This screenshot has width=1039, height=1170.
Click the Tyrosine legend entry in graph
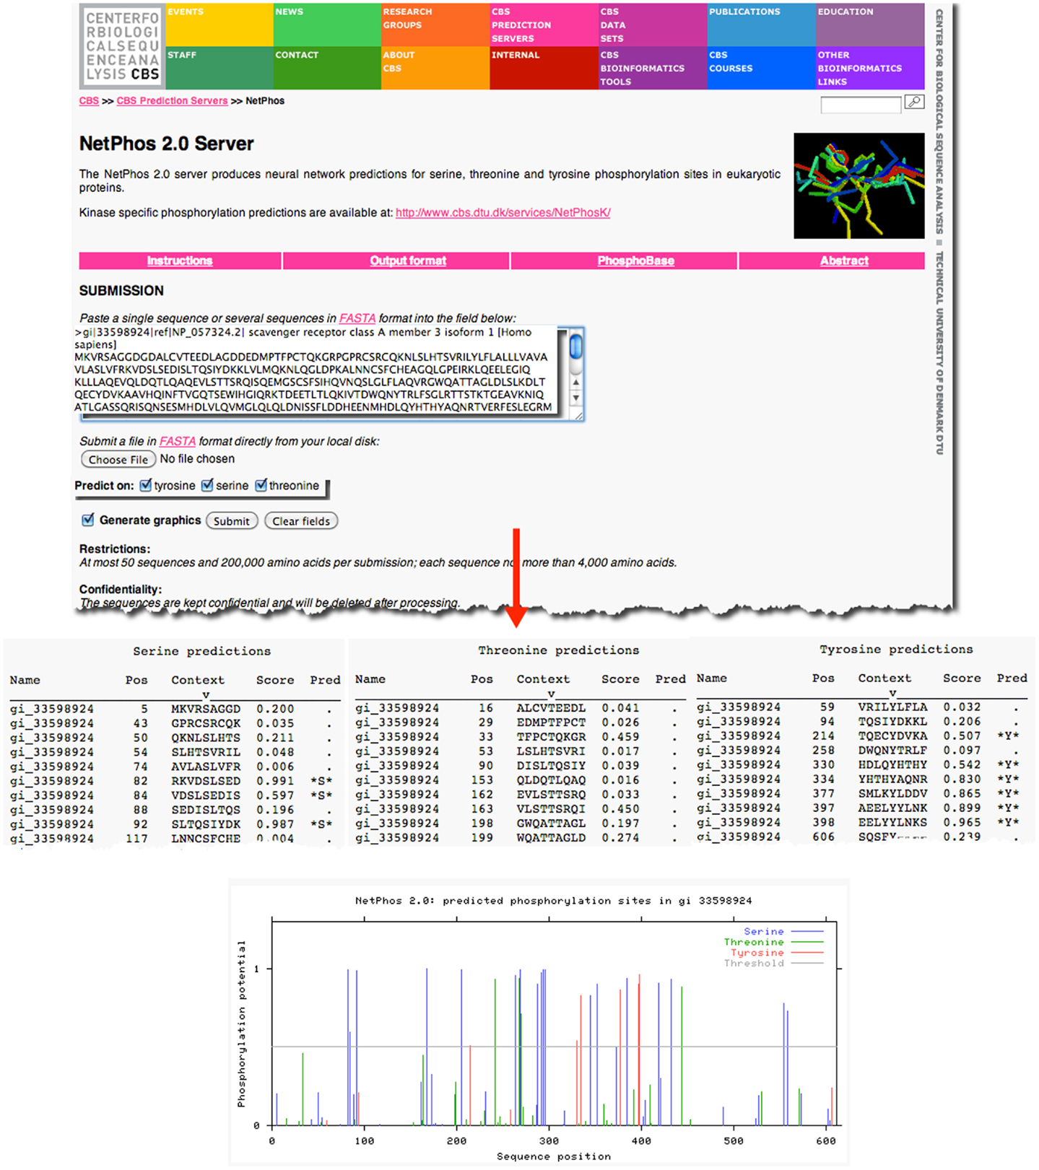(777, 953)
